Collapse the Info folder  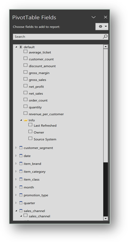21,120
